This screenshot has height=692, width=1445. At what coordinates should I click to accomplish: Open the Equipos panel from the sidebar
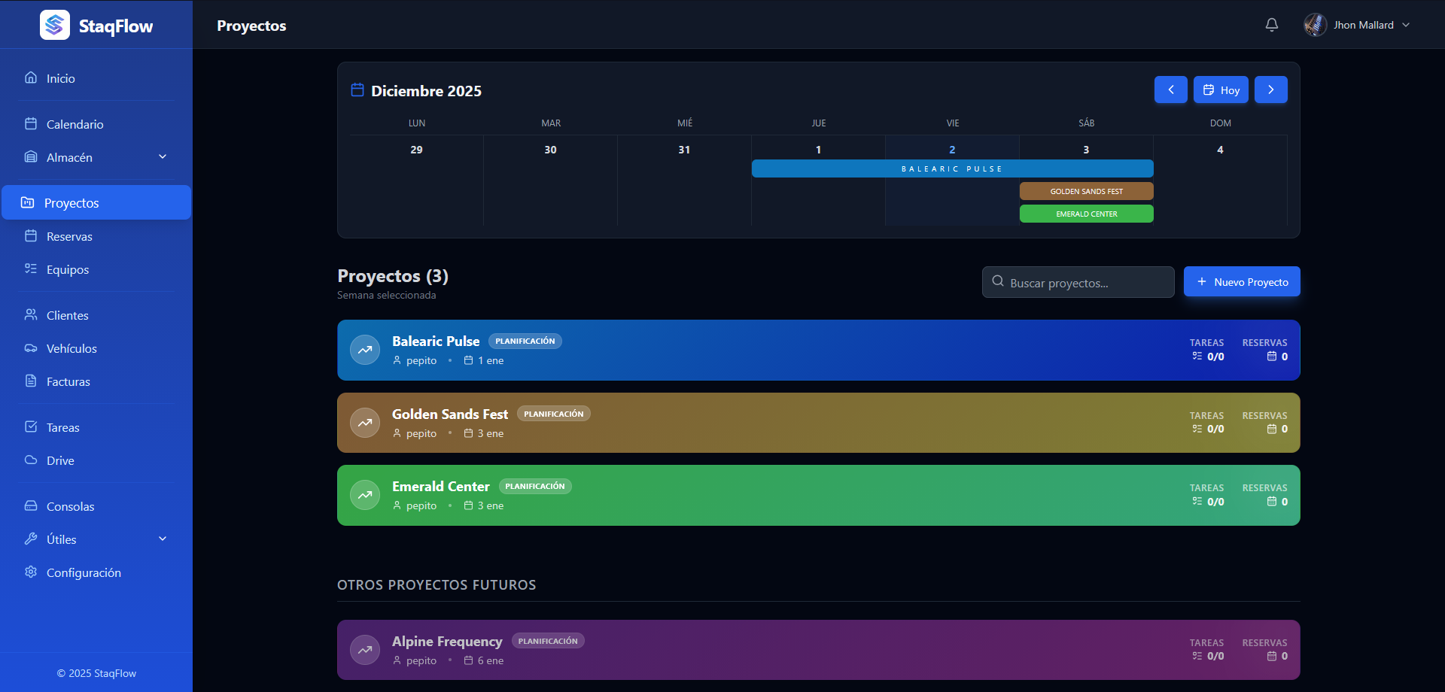[67, 269]
